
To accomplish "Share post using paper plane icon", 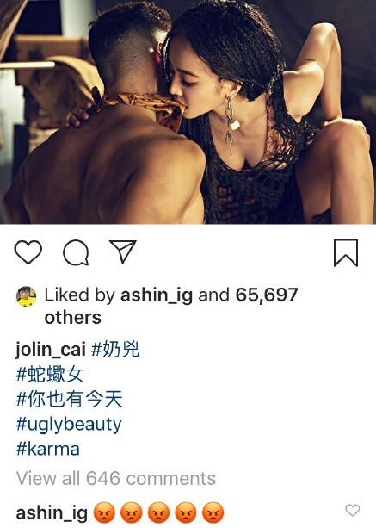I will pos(123,252).
